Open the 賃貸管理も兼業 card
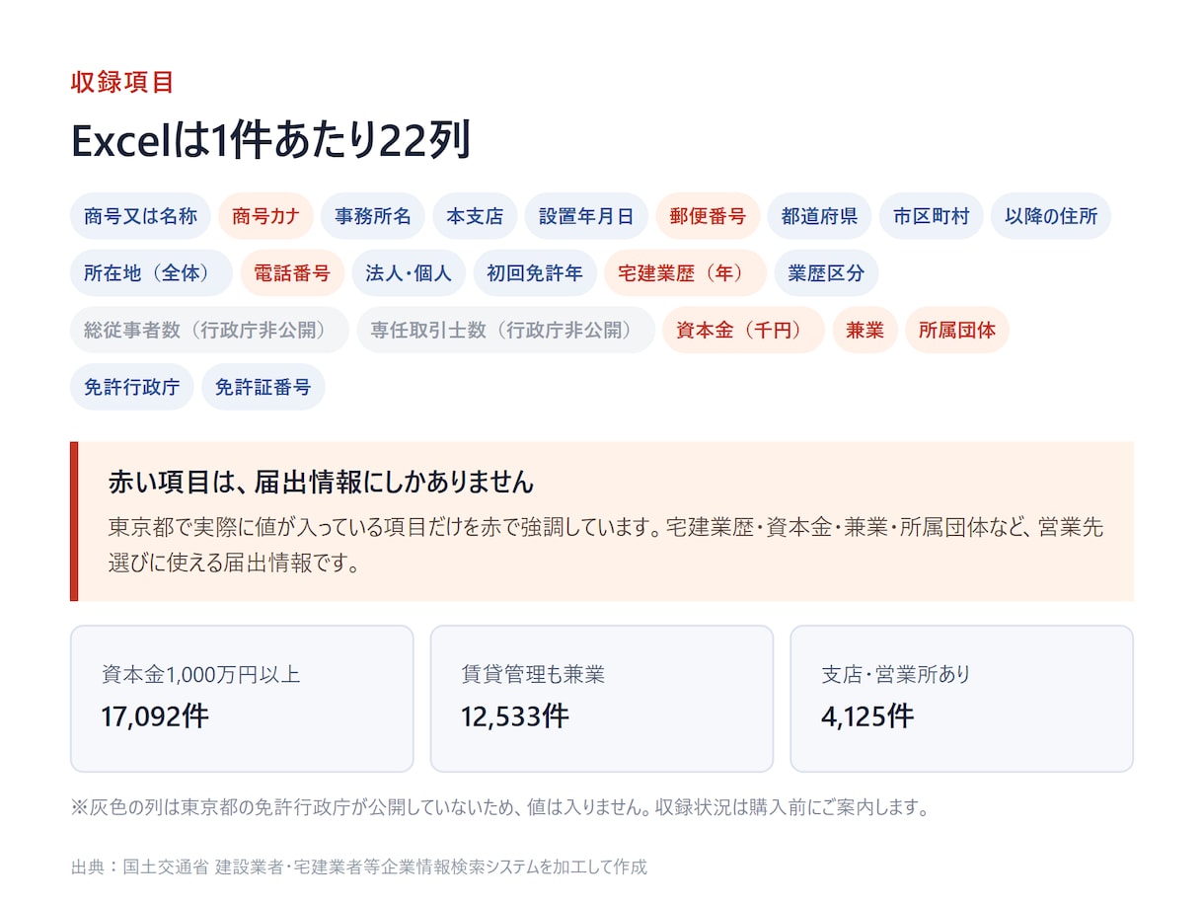 602,699
